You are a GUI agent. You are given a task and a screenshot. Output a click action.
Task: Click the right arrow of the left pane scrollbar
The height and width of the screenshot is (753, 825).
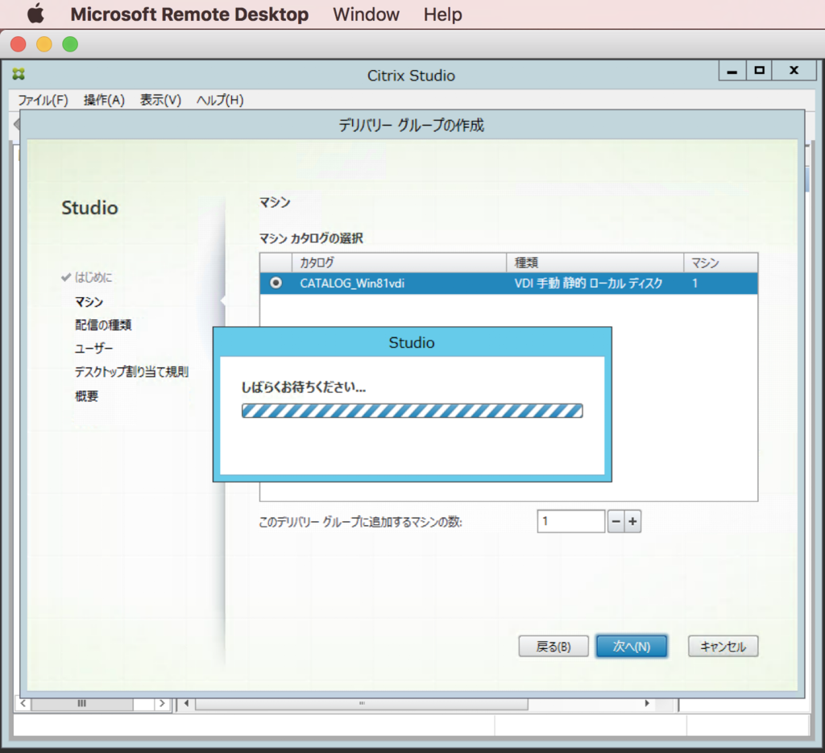pyautogui.click(x=162, y=703)
